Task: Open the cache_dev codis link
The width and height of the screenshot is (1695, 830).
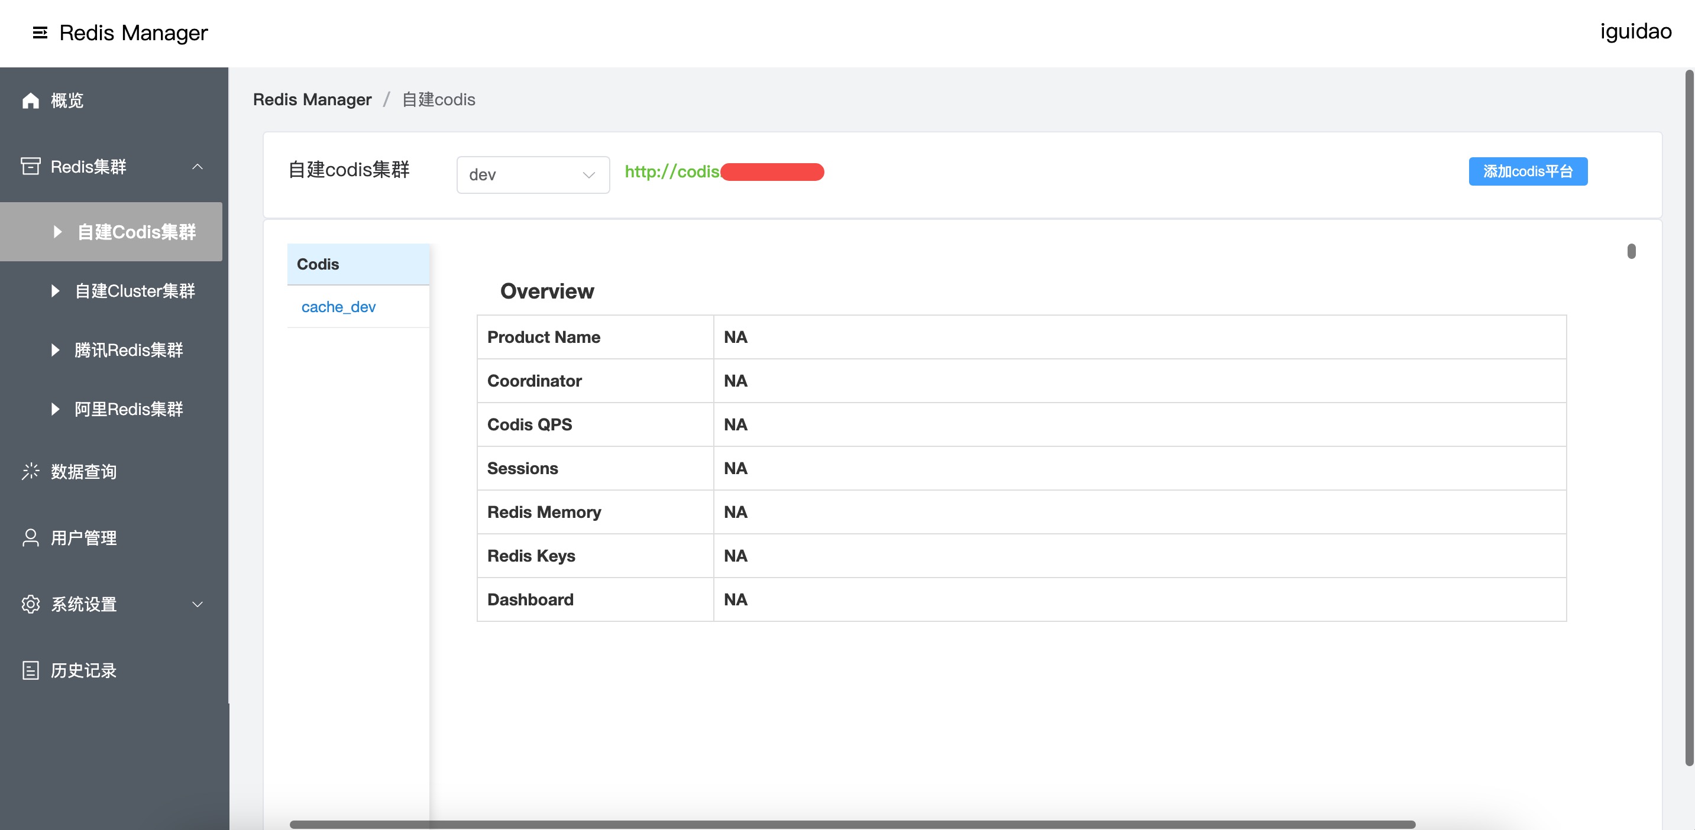Action: (338, 307)
